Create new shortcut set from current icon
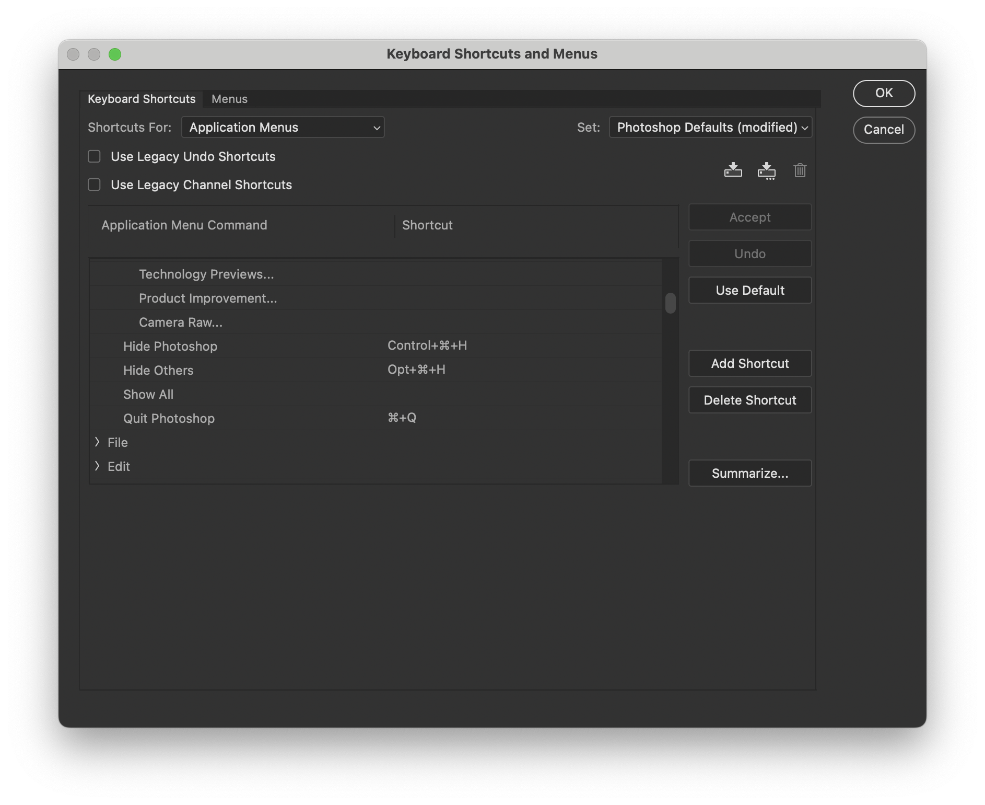The width and height of the screenshot is (985, 805). point(766,170)
